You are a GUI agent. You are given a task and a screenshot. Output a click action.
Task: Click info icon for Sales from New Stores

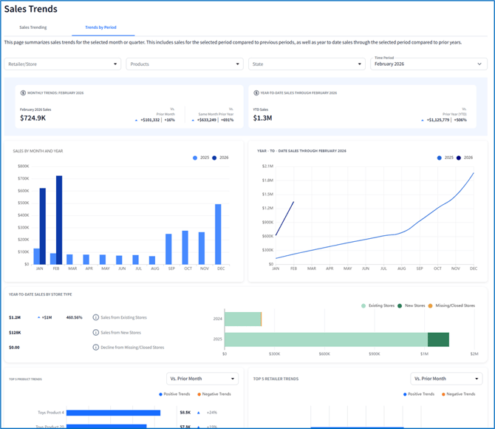tap(96, 332)
